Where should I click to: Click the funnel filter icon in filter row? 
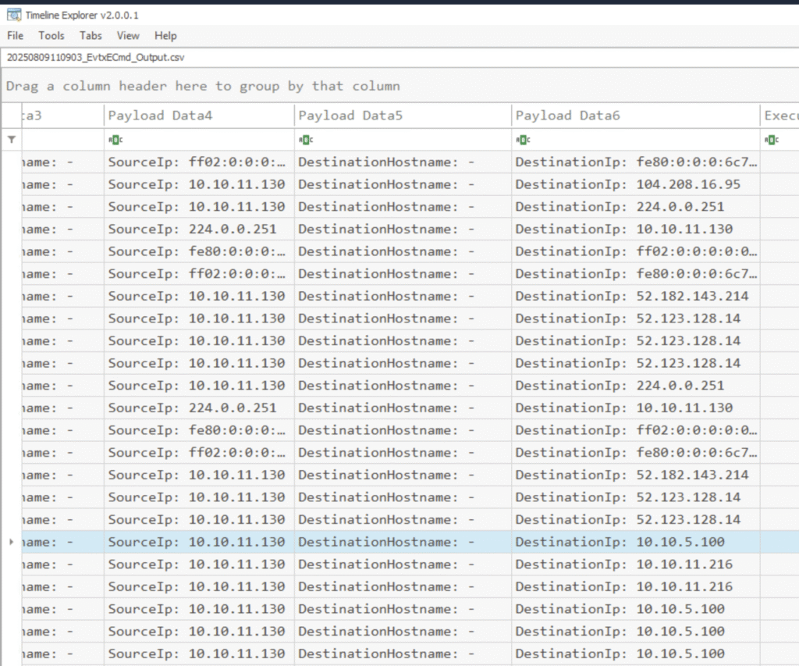point(11,140)
